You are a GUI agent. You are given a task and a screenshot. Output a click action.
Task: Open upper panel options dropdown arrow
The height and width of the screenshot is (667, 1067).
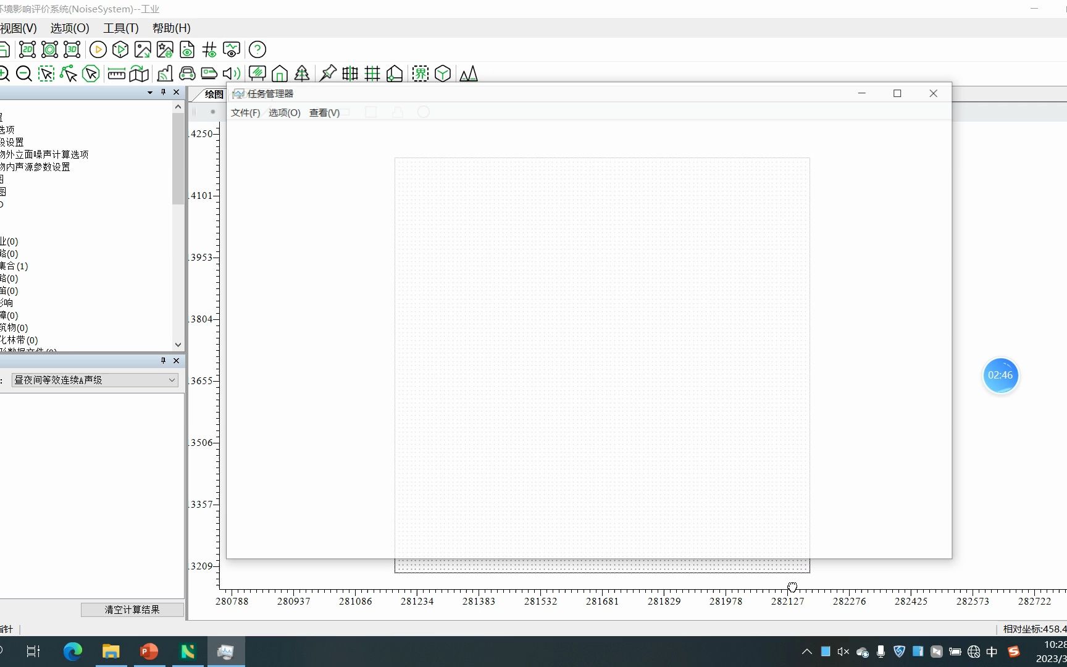(x=150, y=93)
